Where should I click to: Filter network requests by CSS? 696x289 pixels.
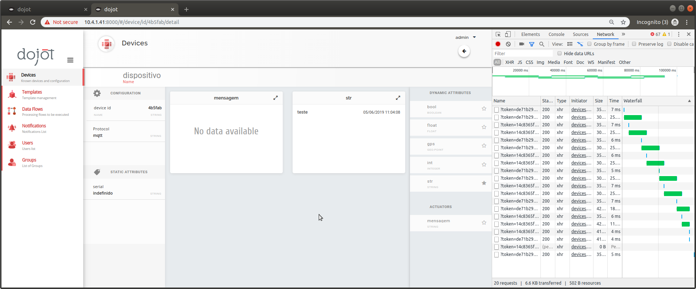coord(530,62)
